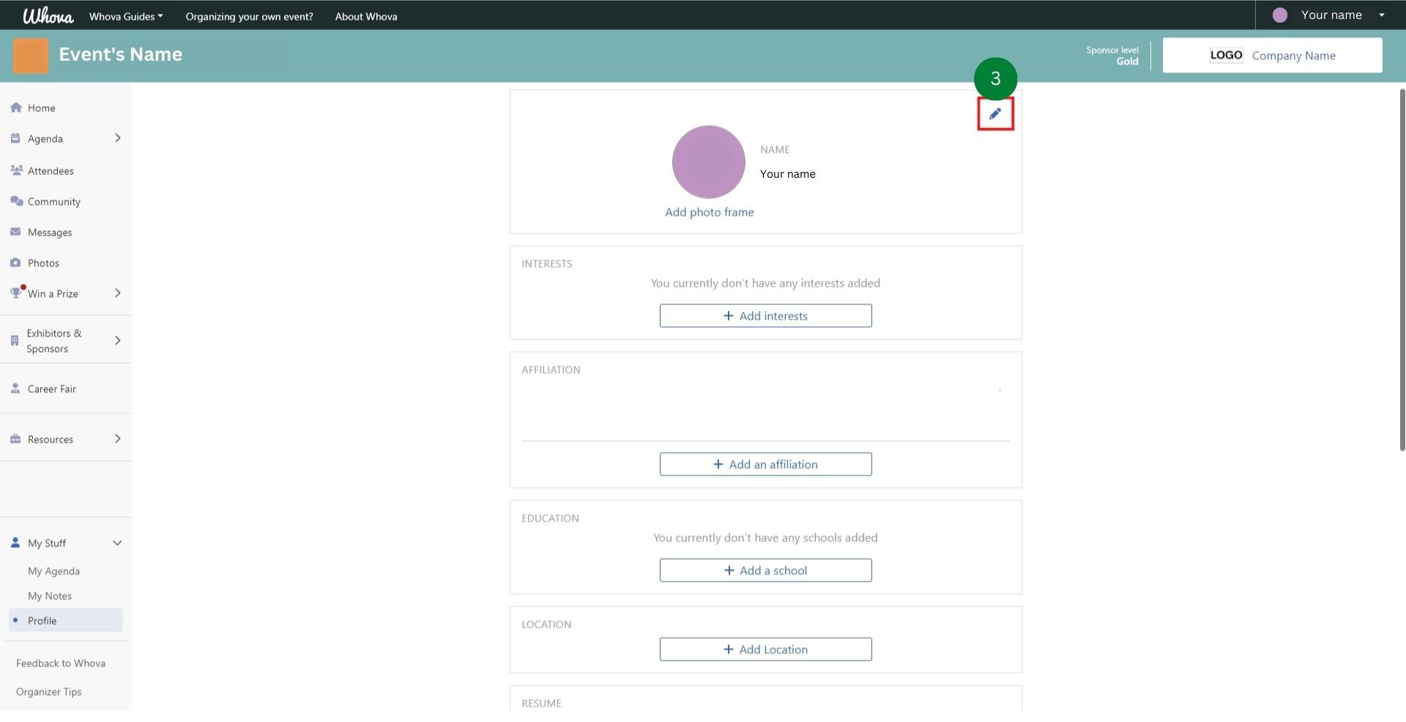Click the page vertical scrollbar
This screenshot has width=1406, height=722.
click(1402, 271)
